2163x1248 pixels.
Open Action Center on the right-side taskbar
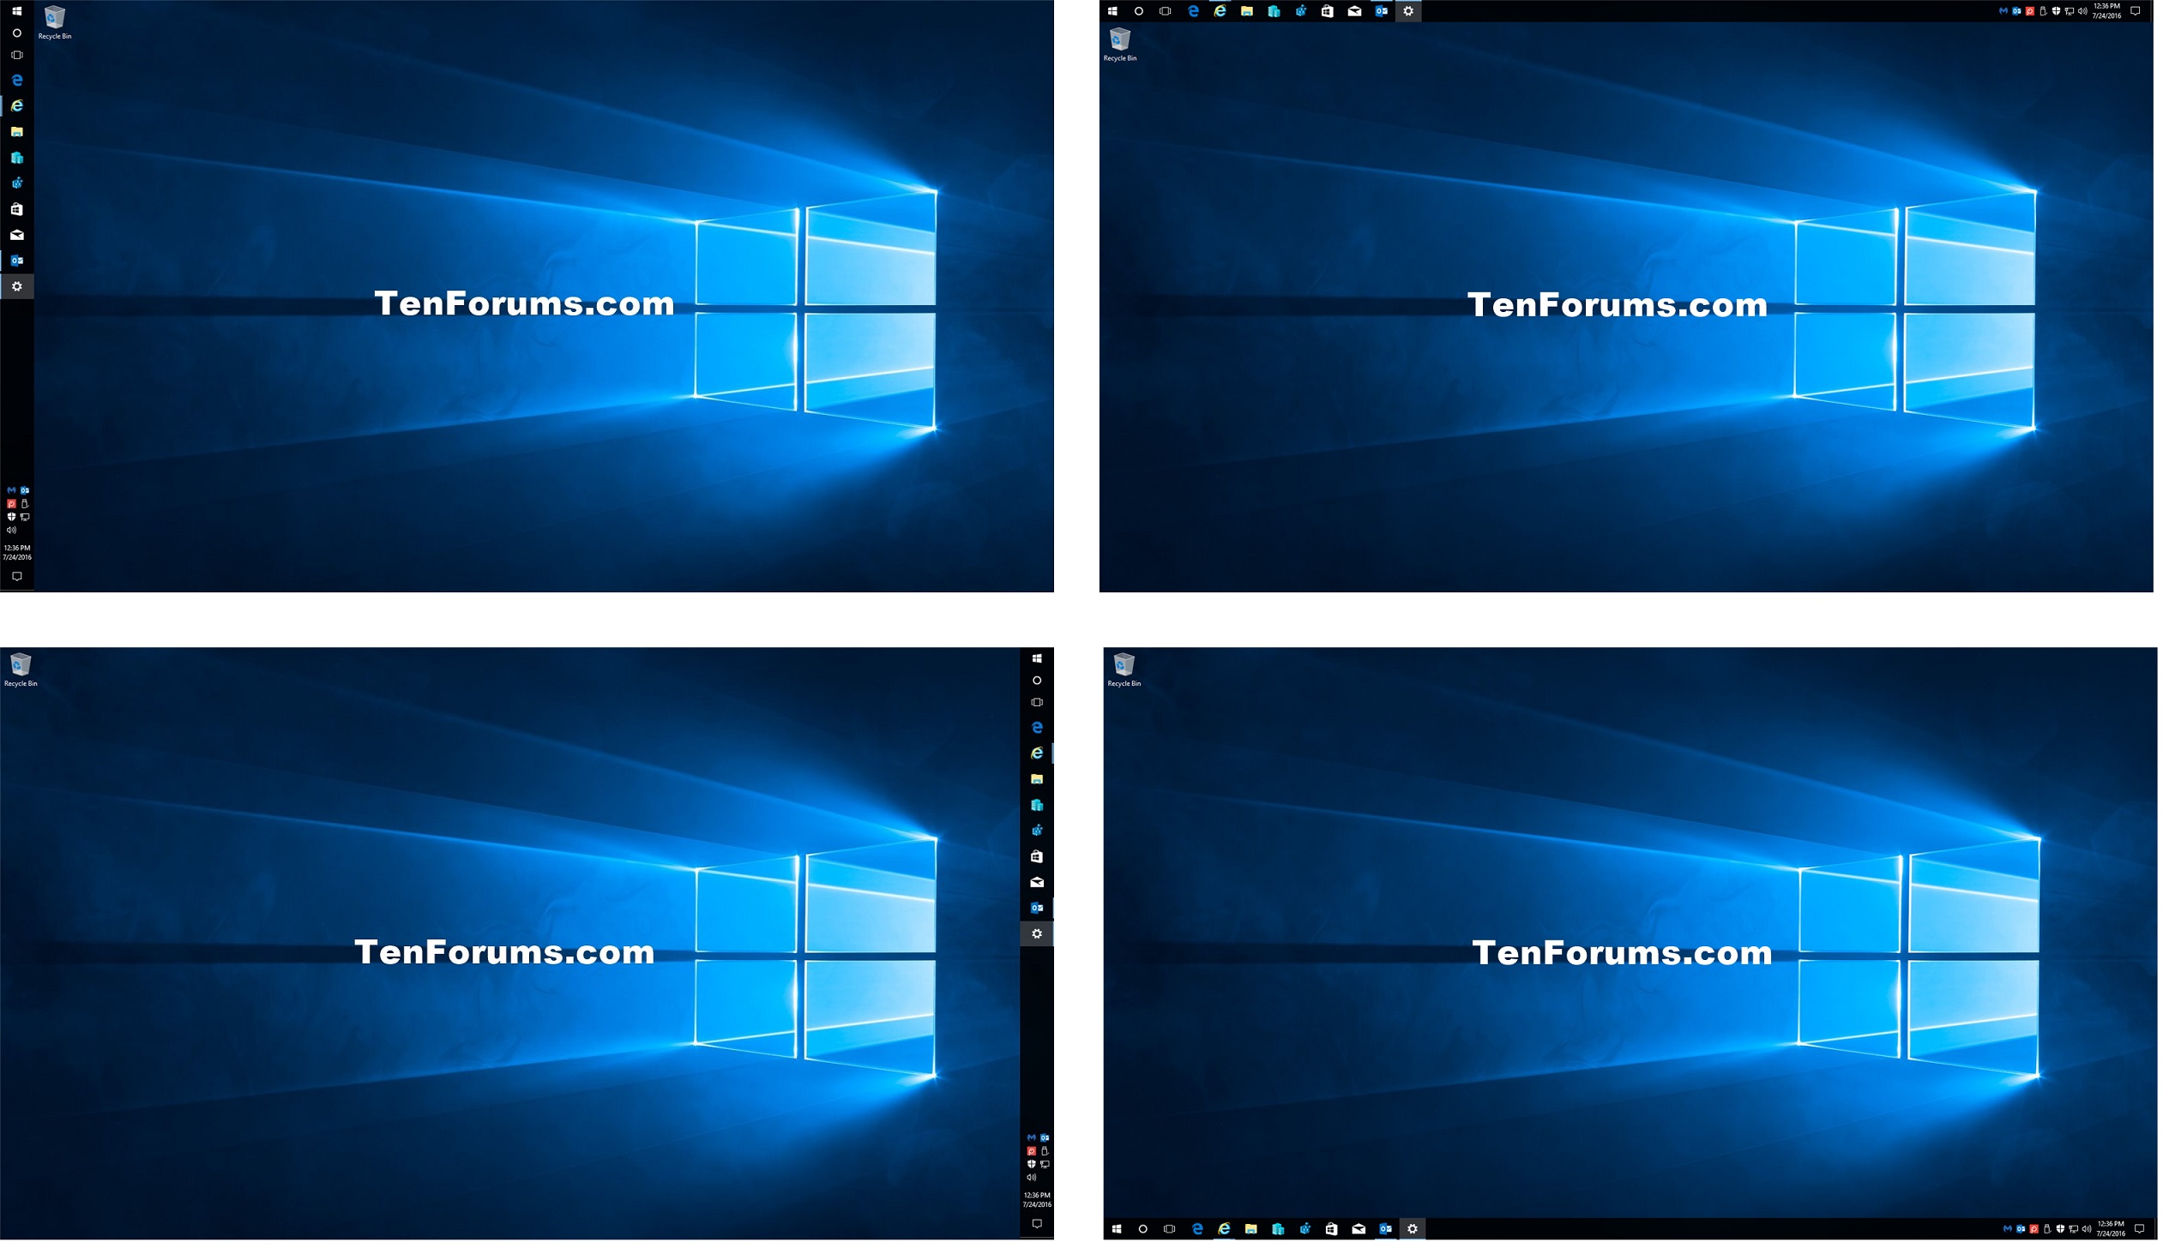tap(1036, 1223)
